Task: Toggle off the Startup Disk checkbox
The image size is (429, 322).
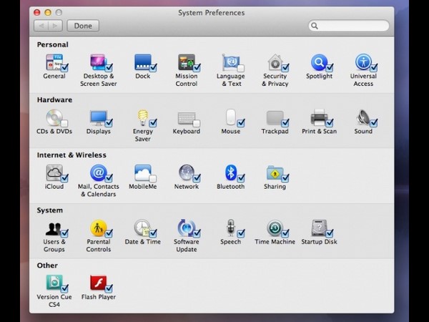Action: click(330, 233)
